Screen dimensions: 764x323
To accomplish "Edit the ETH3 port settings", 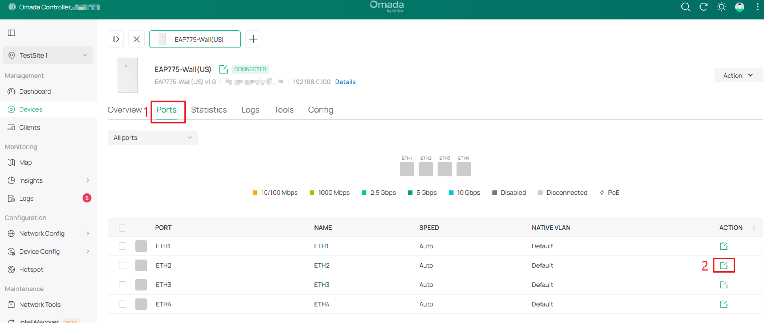I will pos(724,285).
